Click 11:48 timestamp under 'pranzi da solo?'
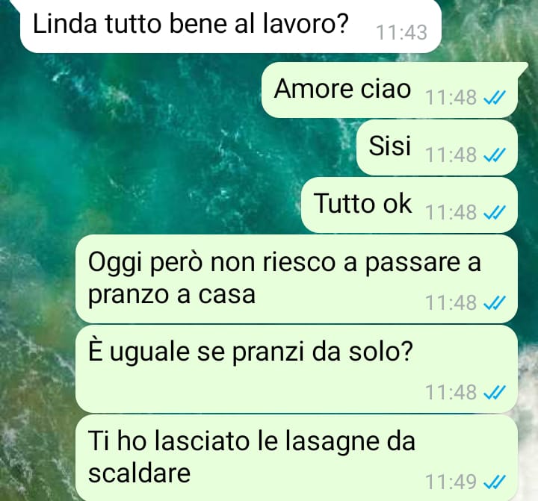This screenshot has height=501, width=538. pyautogui.click(x=451, y=392)
